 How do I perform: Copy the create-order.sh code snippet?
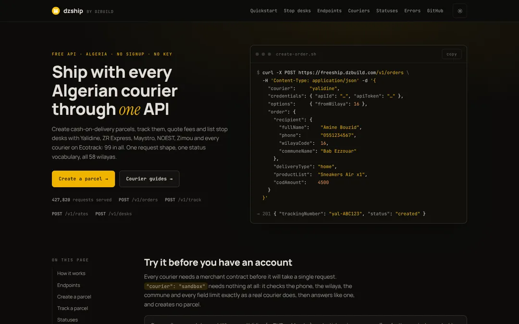pyautogui.click(x=451, y=54)
